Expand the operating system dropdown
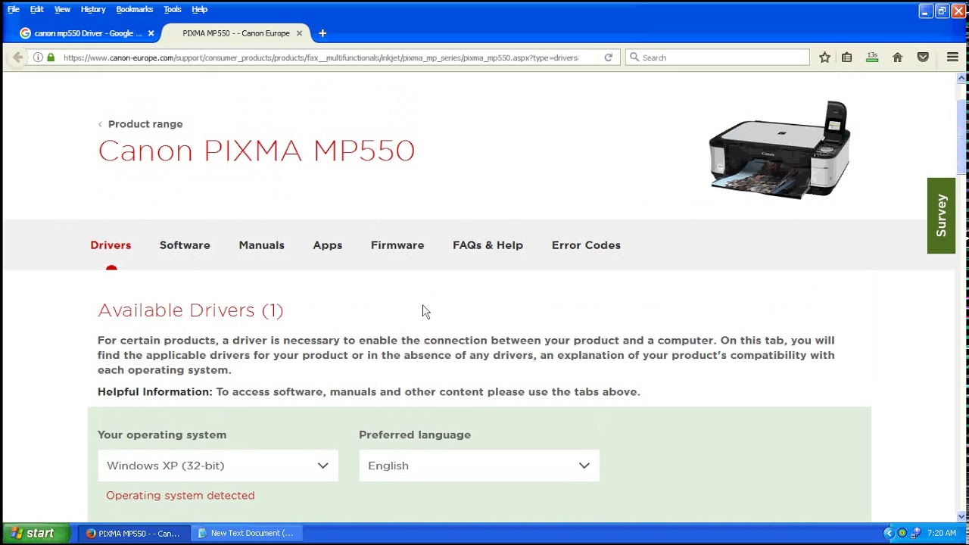The width and height of the screenshot is (969, 545). 218,466
